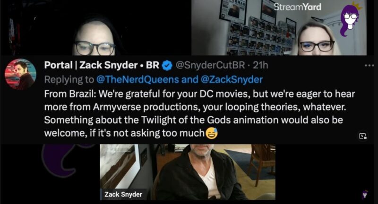
Task: Select the Zack Snyder name label
Action: [123, 194]
